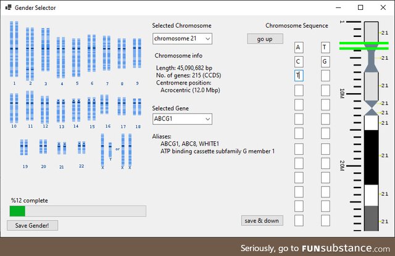The height and width of the screenshot is (256, 395).
Task: Choose the Y chromosome
Action: click(110, 149)
